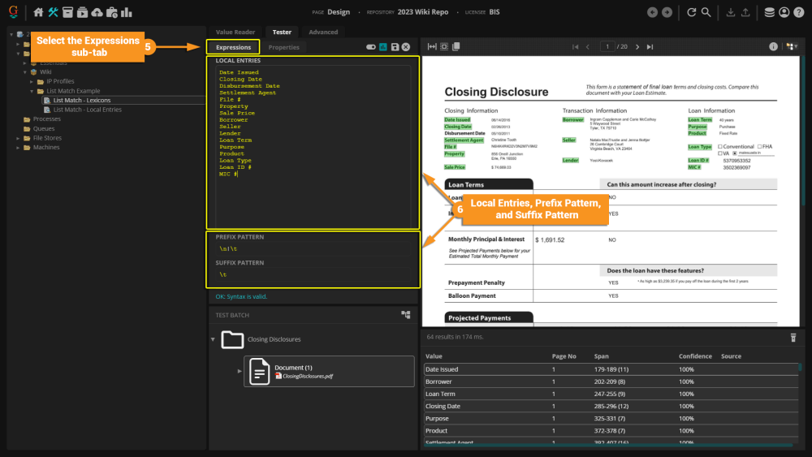812x457 pixels.
Task: Go to next page in viewer
Action: point(637,47)
